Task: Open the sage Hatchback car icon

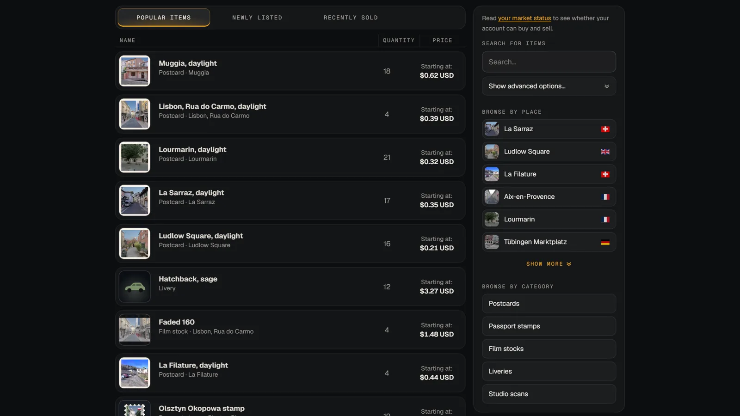Action: (x=135, y=287)
